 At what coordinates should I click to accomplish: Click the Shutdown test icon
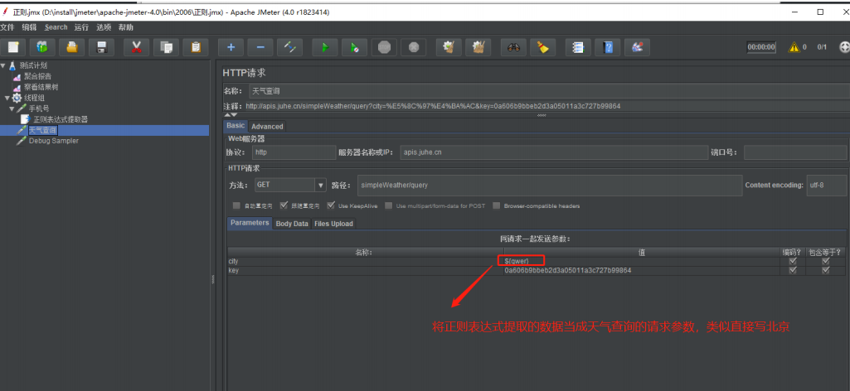pos(414,48)
